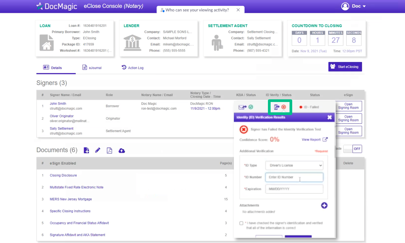Open John Smith signer link
The image size is (405, 243).
[58, 104]
